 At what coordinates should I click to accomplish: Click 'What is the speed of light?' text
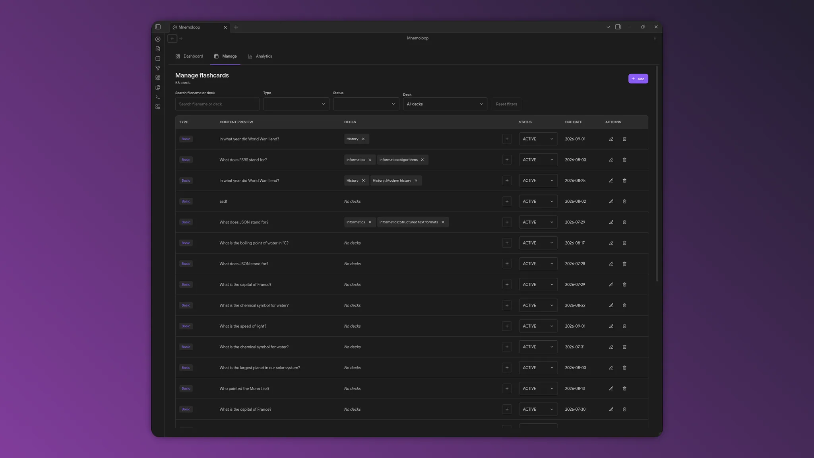243,326
